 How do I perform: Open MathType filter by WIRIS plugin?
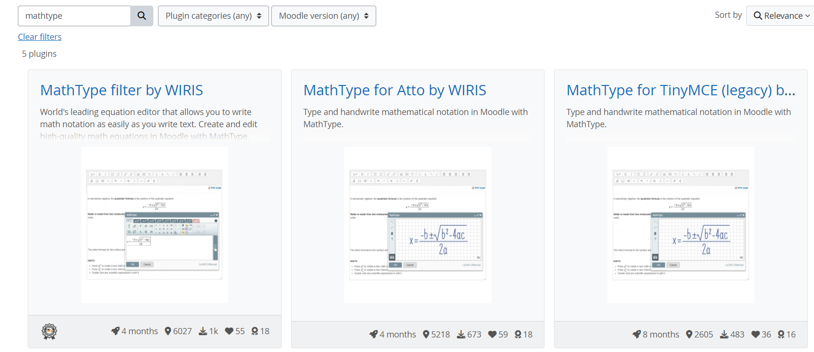(x=121, y=90)
